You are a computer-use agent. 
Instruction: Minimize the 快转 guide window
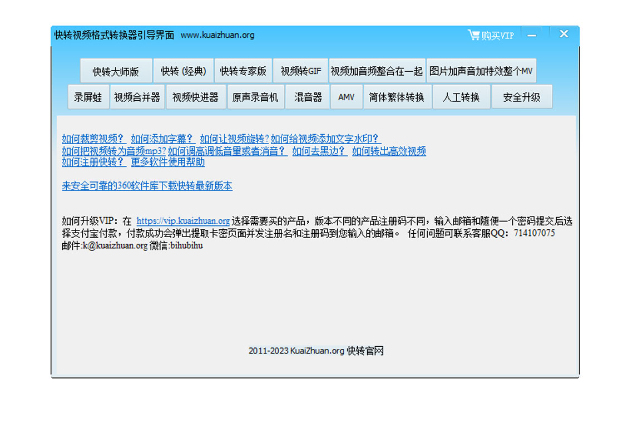tap(532, 35)
